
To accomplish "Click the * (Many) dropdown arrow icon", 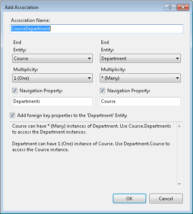I will coord(177,78).
